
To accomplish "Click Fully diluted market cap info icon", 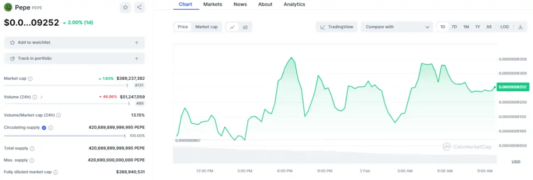I will [56, 172].
